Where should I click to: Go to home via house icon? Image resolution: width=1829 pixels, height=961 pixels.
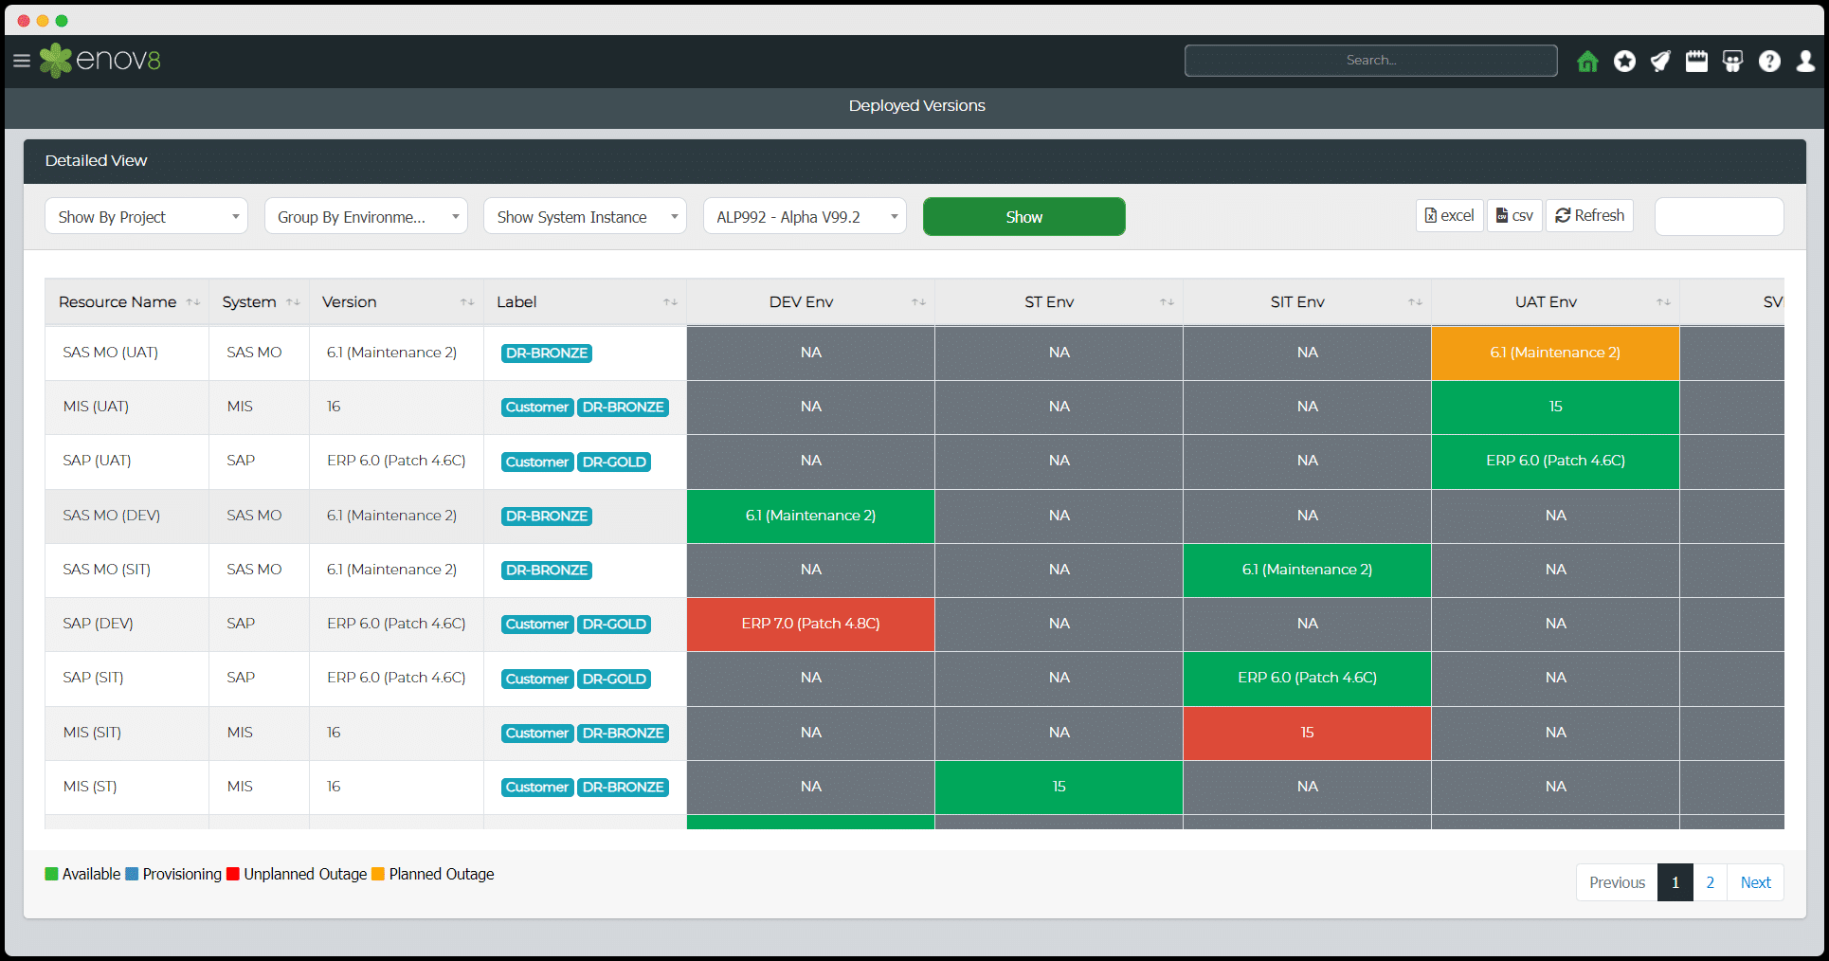point(1587,62)
